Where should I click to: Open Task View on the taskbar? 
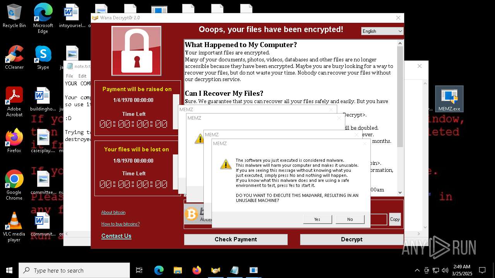[139, 270]
